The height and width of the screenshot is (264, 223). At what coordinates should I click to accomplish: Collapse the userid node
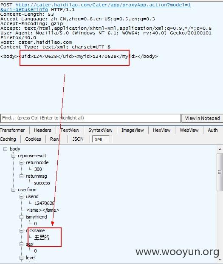click(22, 197)
